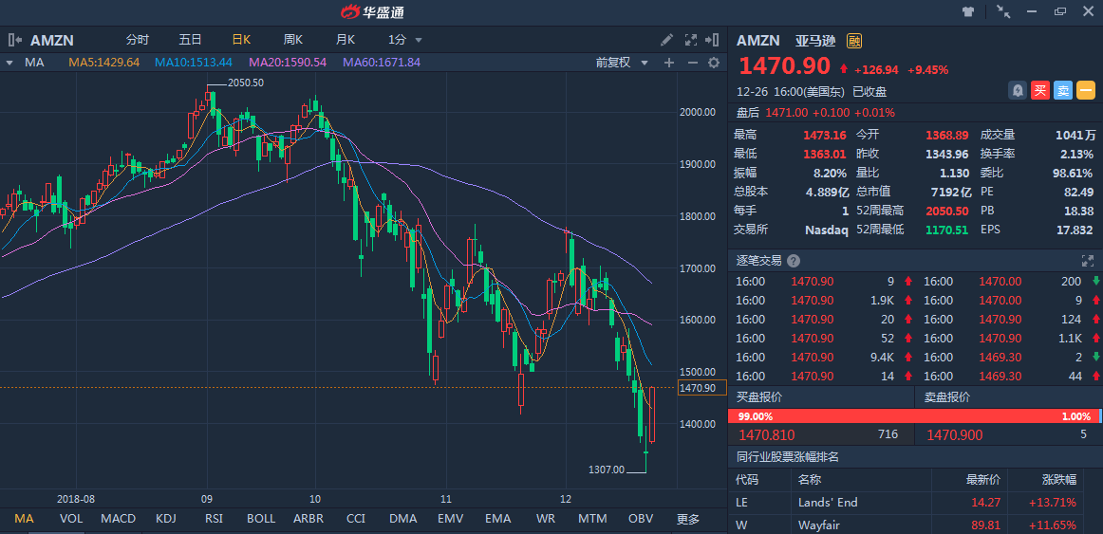The height and width of the screenshot is (534, 1103).
Task: Zoom in chart with plus icon
Action: pos(668,63)
